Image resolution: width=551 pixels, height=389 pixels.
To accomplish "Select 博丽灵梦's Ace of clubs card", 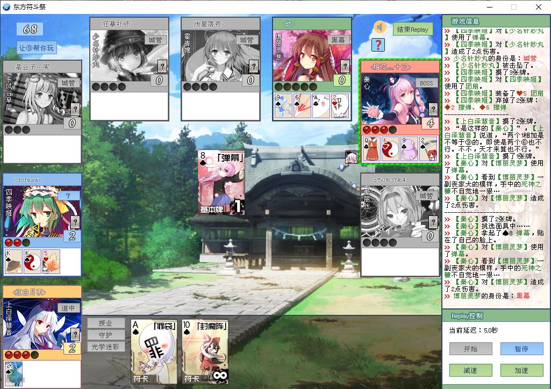I will pos(321,105).
